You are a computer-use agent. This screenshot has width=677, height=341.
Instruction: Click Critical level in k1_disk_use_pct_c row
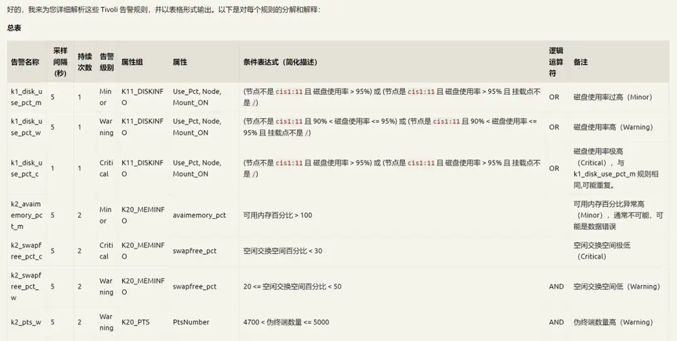[x=107, y=169]
